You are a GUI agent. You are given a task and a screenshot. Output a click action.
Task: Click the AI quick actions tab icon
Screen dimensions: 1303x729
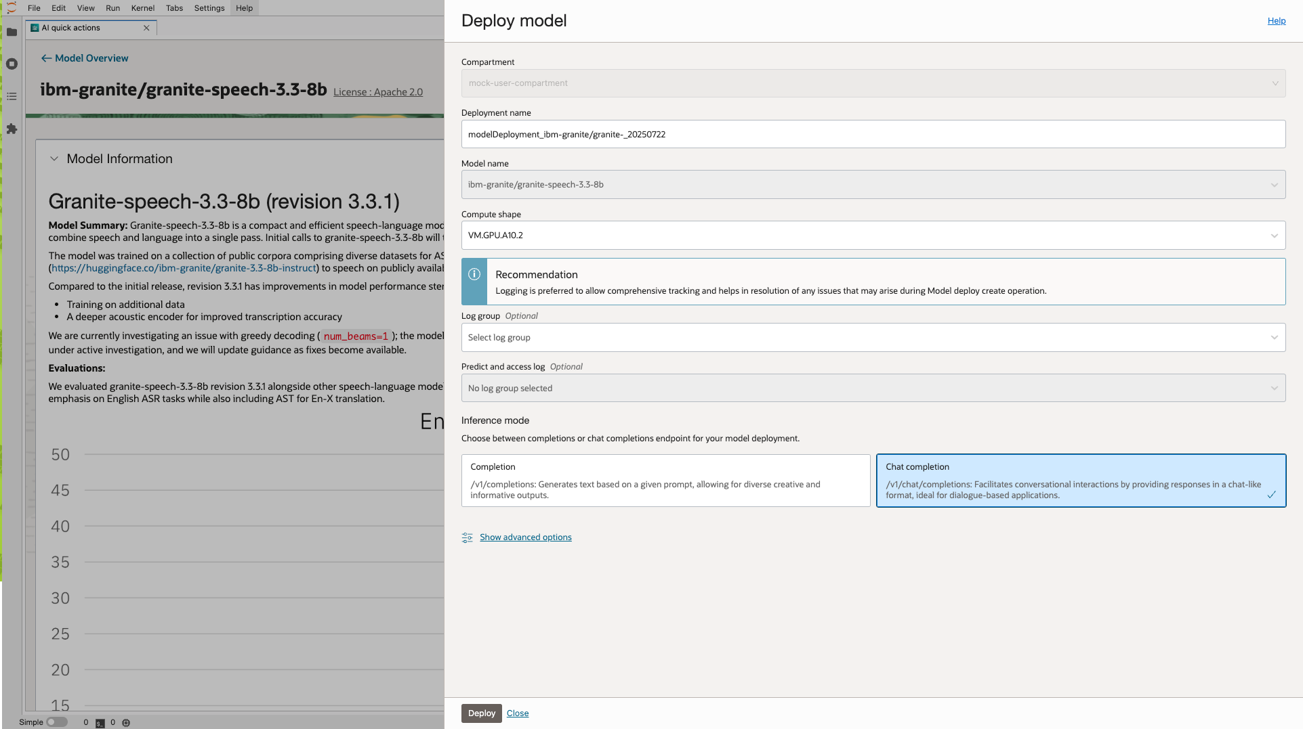[x=35, y=28]
